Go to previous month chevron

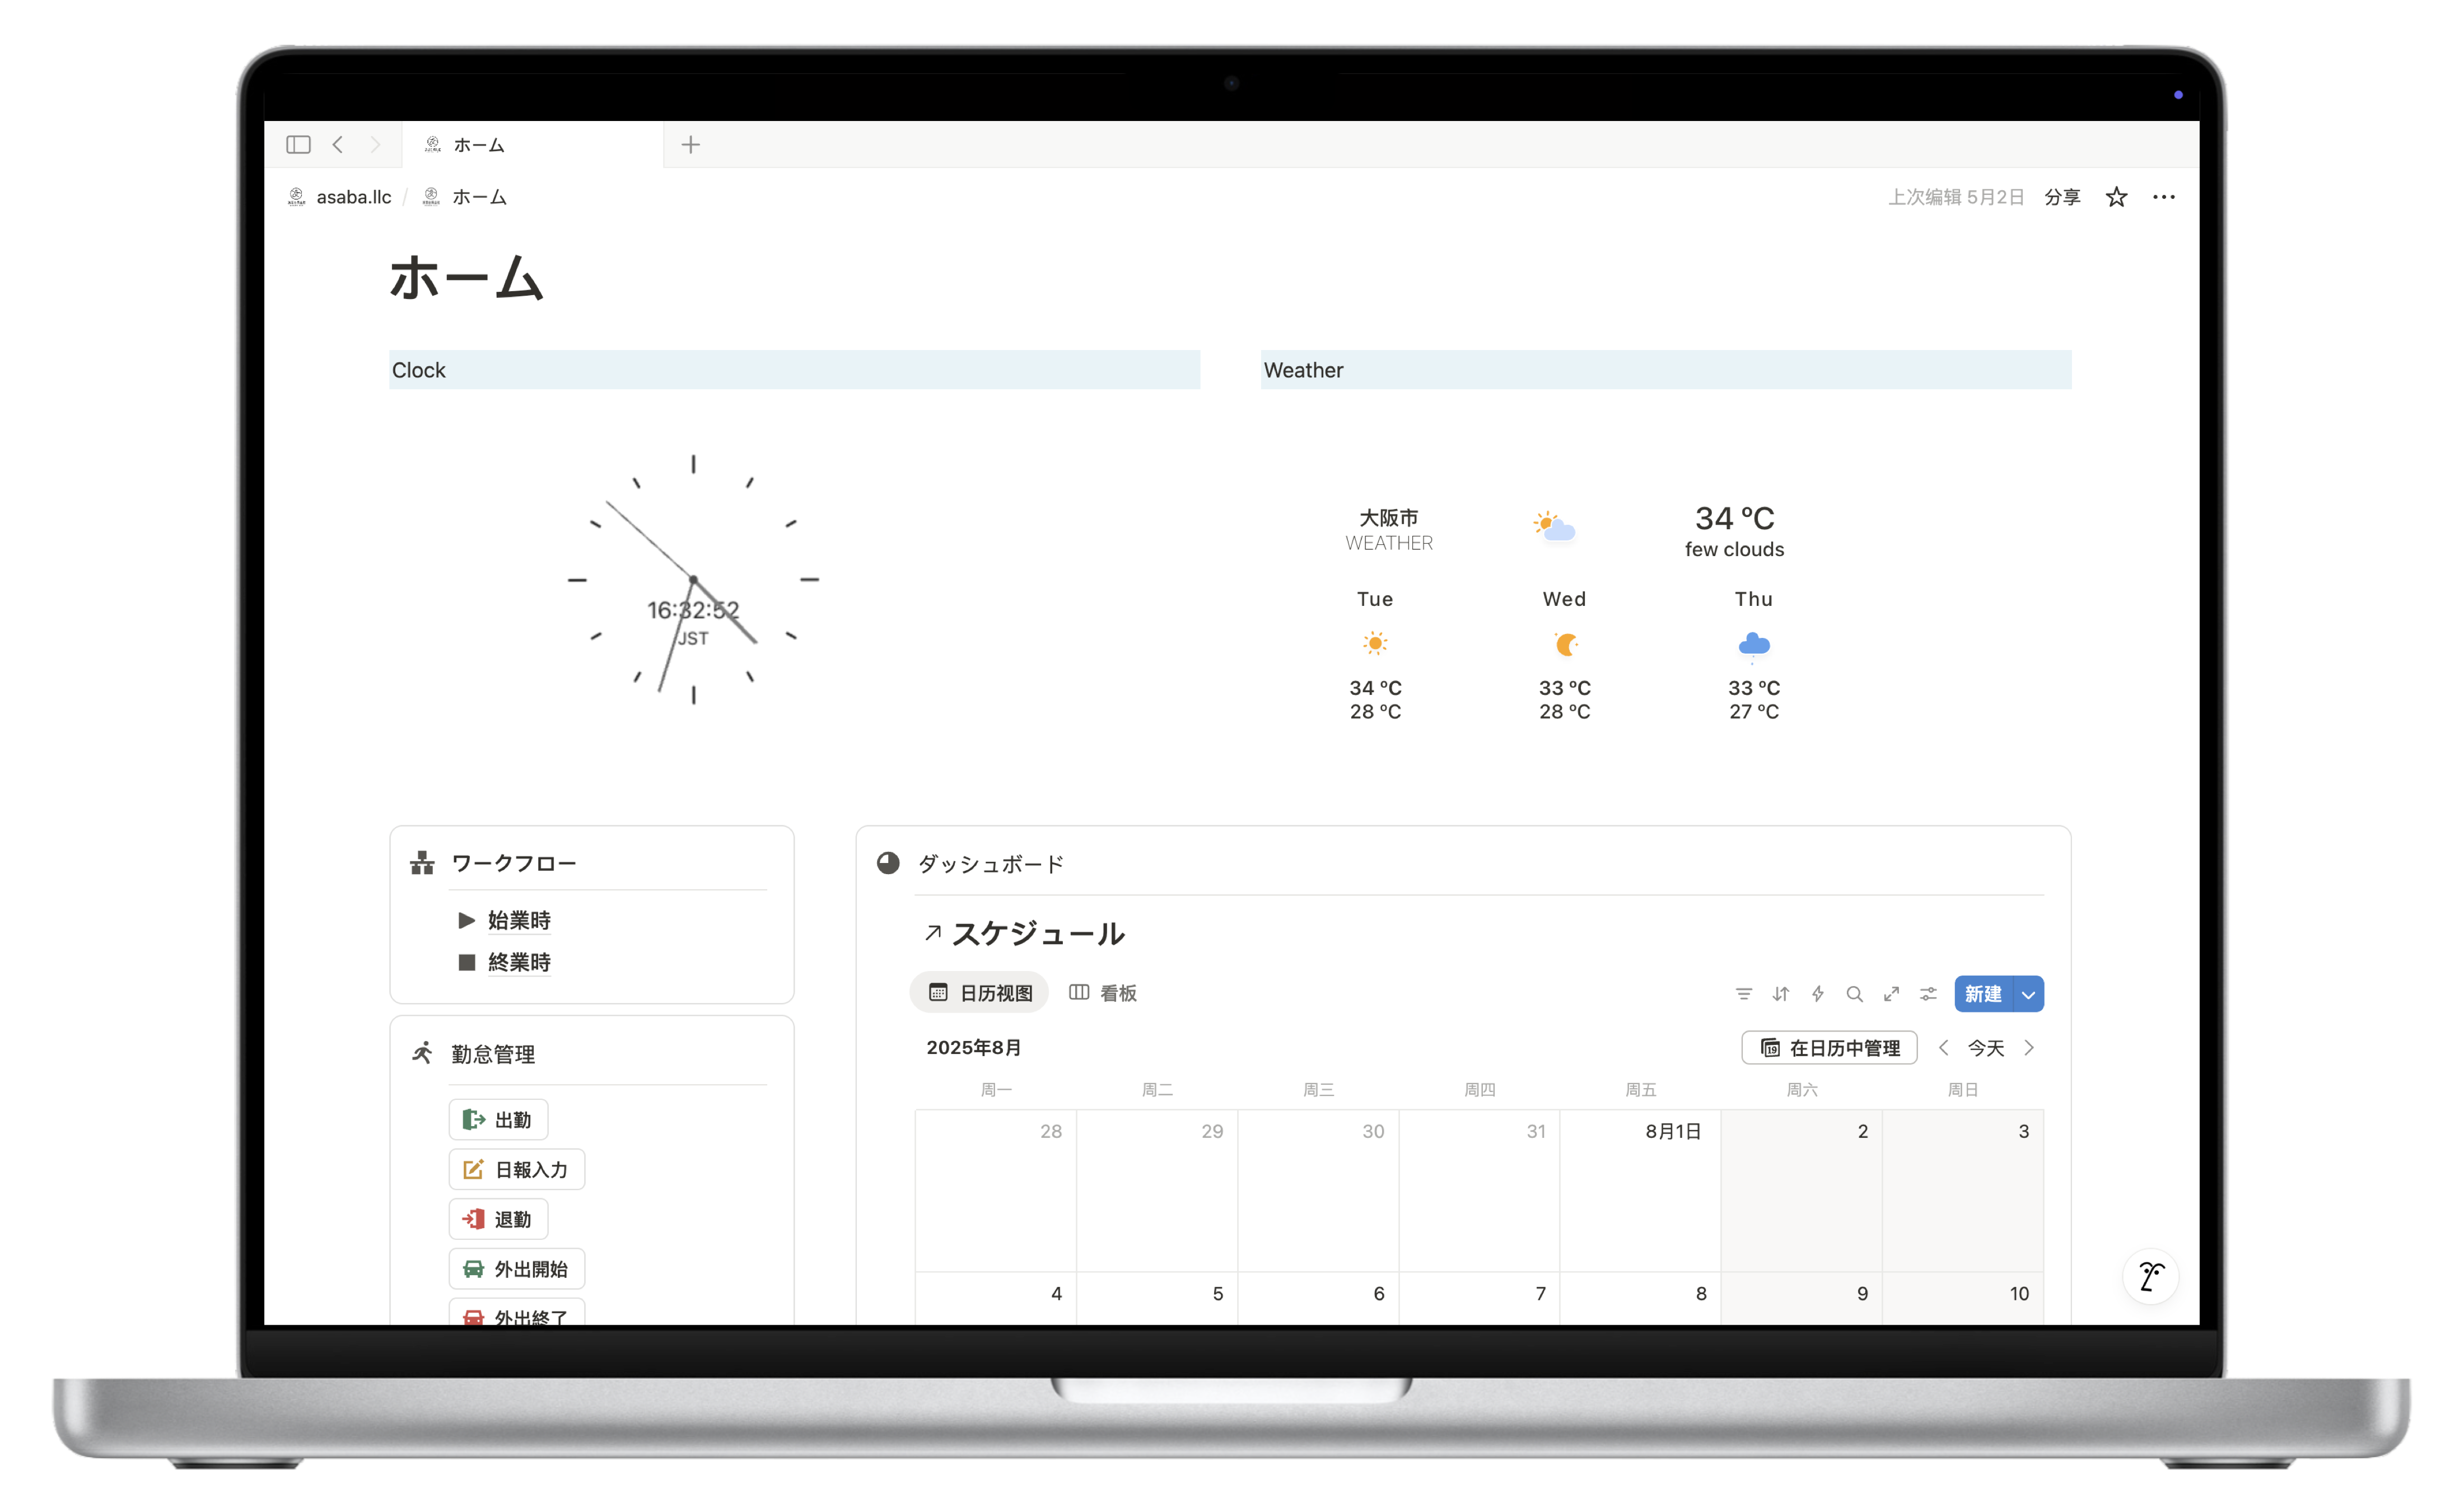[1944, 1048]
